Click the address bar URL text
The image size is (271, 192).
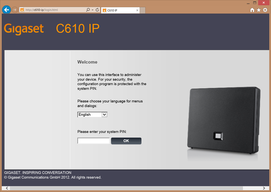pyautogui.click(x=42, y=10)
